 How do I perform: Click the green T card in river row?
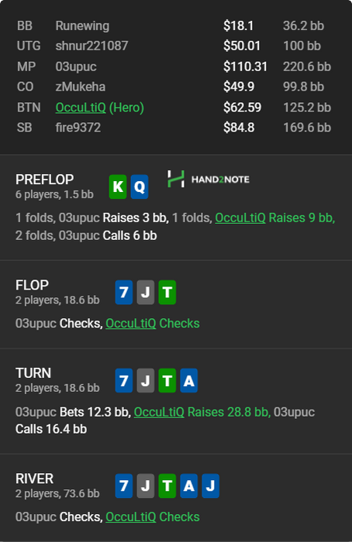pos(167,486)
